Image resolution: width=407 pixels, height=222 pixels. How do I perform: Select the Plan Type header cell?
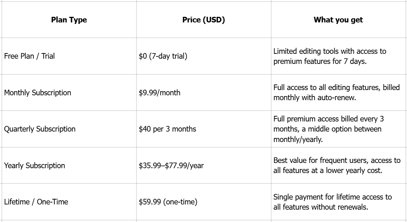click(69, 20)
